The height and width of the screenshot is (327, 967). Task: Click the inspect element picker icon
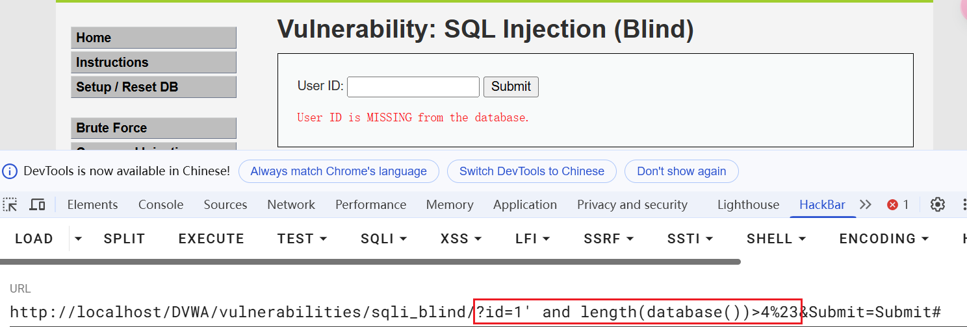(10, 205)
